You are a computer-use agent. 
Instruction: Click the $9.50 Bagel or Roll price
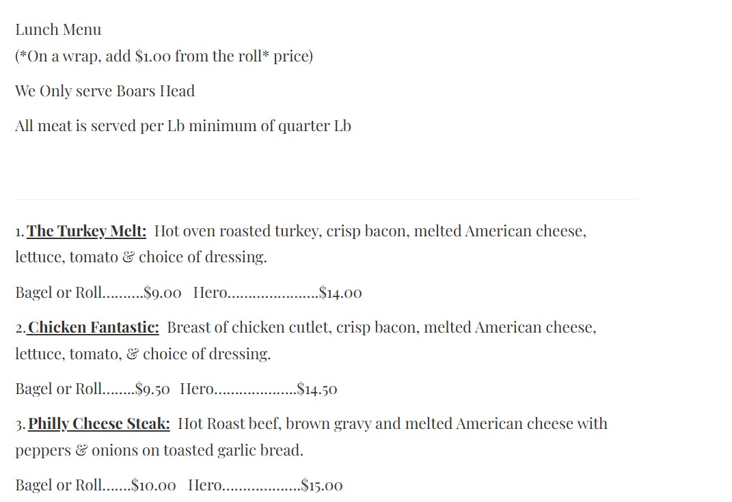(153, 389)
